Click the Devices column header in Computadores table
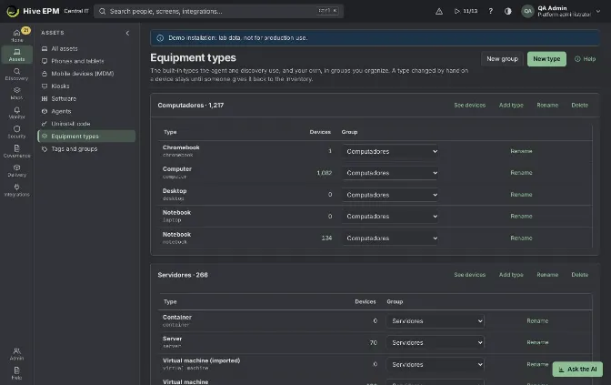The image size is (611, 385). 320,132
